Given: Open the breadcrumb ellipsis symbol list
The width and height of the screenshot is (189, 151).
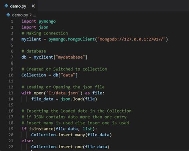Looking at the screenshot, I should pos(34,15).
